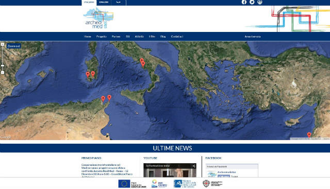Select the upper red pin in southern Italy
Viewport: 330px width, 189px height.
point(142,61)
